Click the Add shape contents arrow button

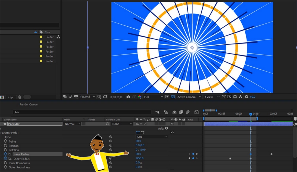[x=167, y=128]
